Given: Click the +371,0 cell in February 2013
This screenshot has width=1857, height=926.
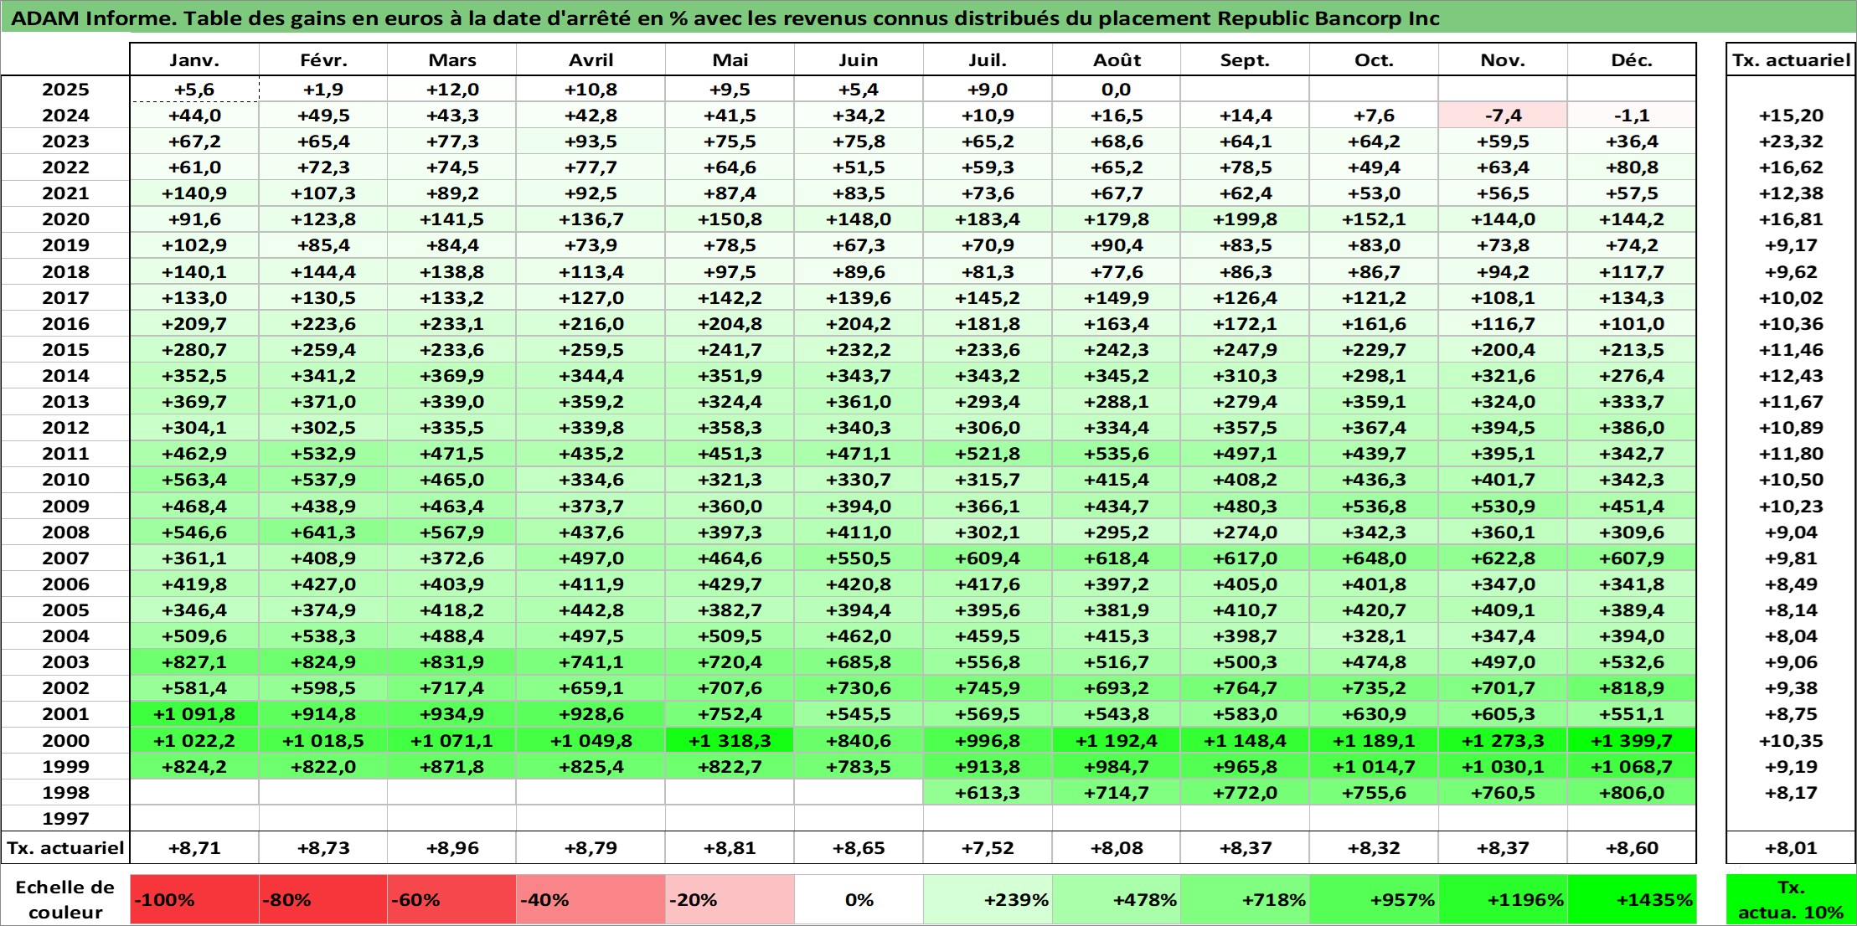Looking at the screenshot, I should 323,402.
